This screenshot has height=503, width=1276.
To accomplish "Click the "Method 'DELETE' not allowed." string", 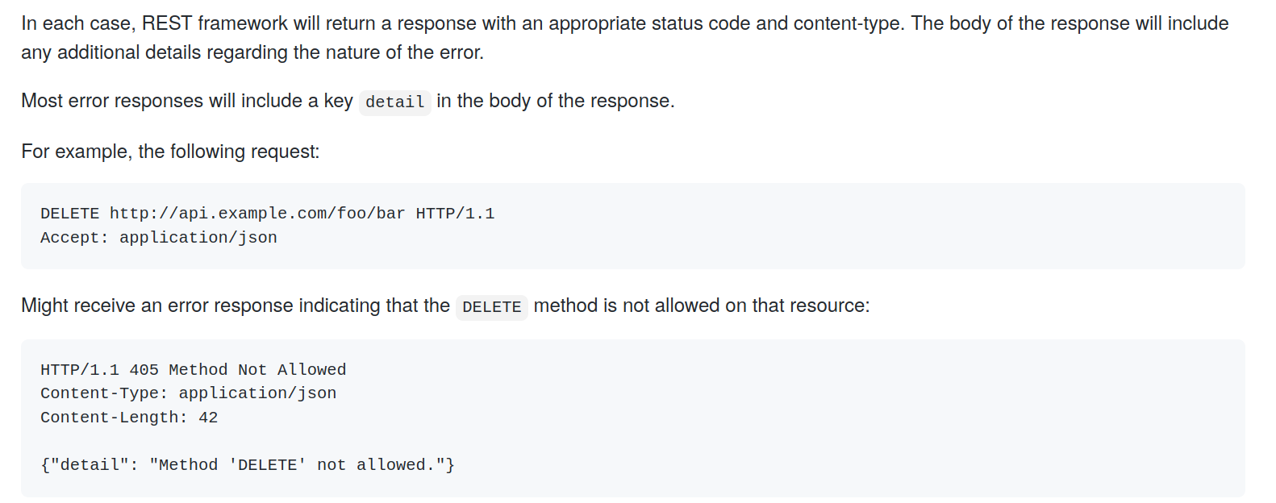I will coord(298,465).
